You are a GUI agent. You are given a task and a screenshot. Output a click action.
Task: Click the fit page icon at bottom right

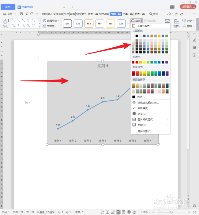(x=194, y=212)
